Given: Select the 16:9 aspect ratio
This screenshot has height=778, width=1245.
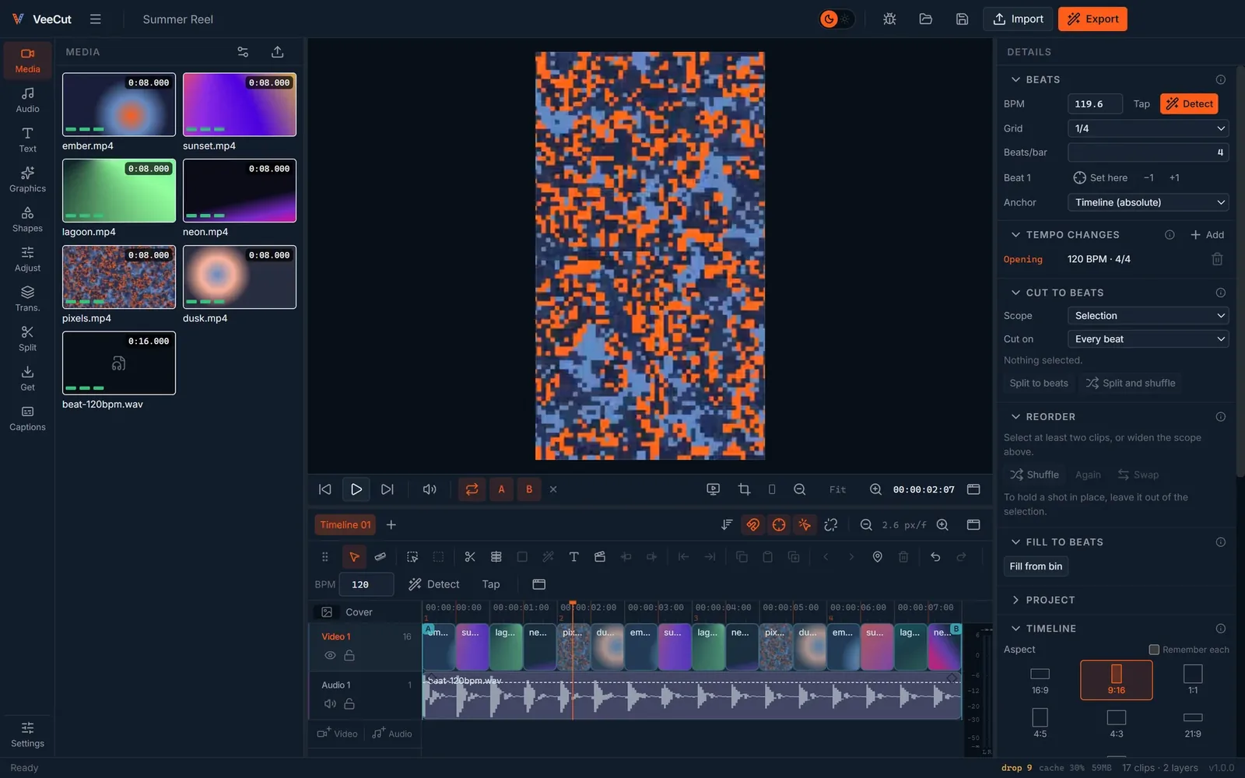Looking at the screenshot, I should pos(1040,680).
